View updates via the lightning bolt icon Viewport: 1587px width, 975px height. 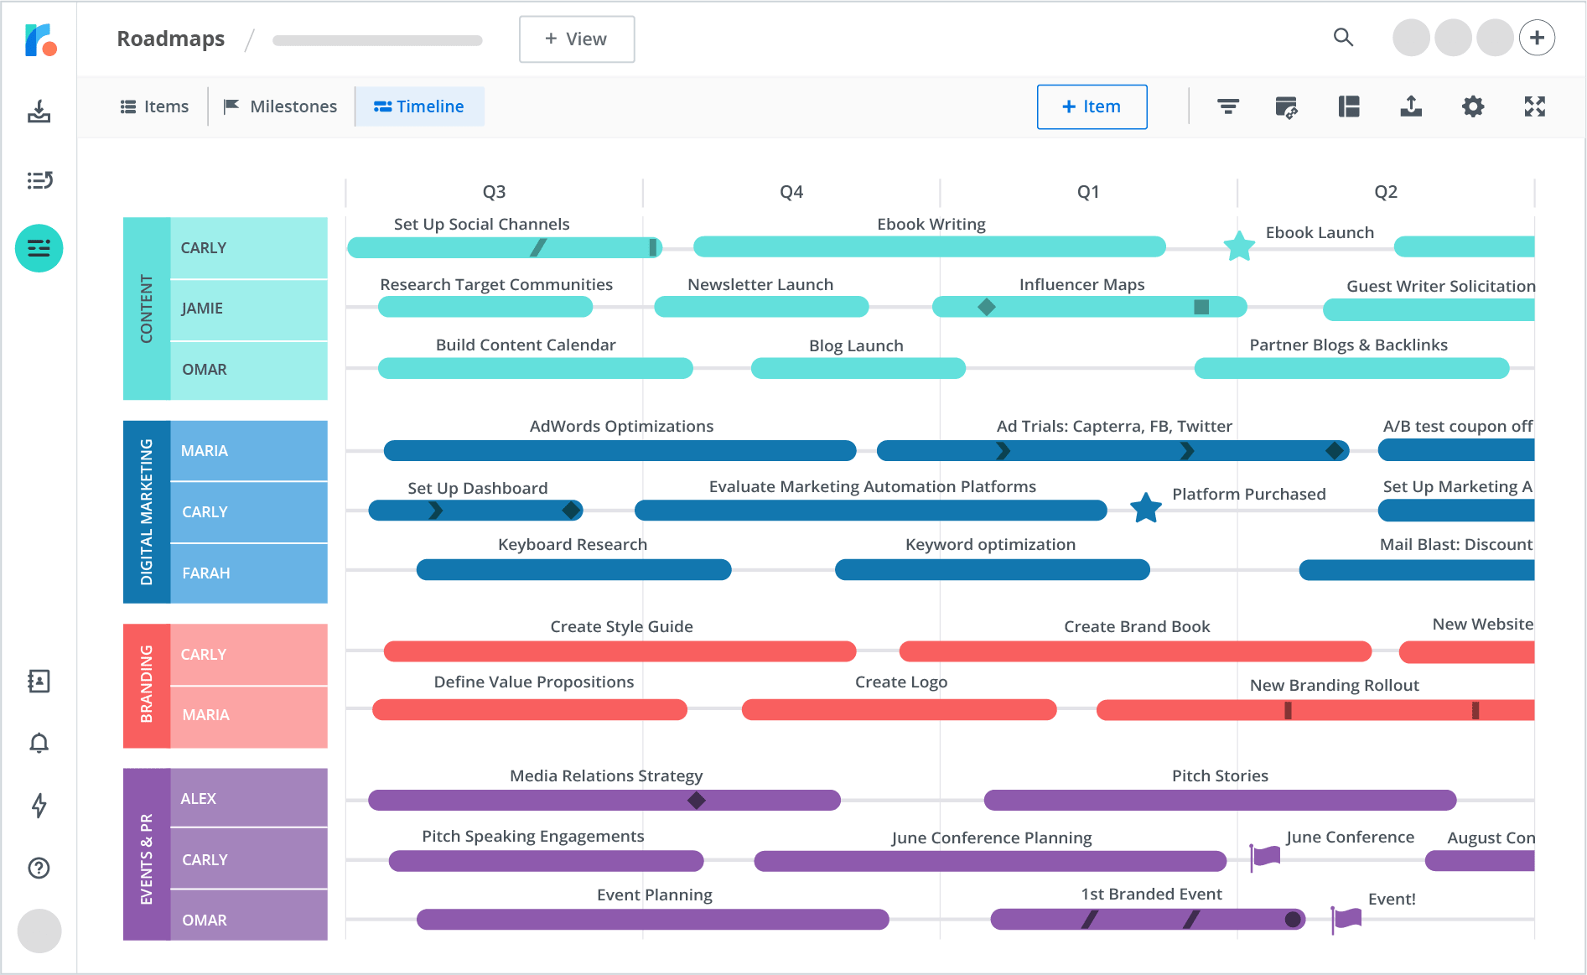click(39, 806)
